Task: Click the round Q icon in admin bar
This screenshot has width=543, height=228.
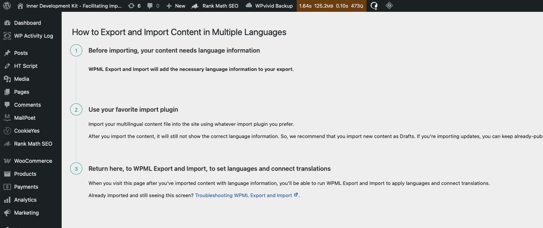Action: [x=375, y=6]
